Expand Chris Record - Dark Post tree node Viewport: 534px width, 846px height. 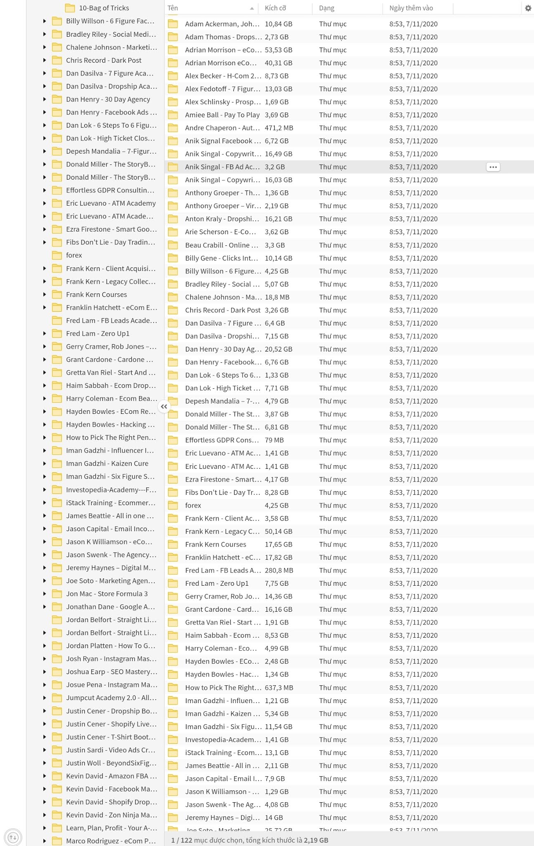(x=45, y=60)
